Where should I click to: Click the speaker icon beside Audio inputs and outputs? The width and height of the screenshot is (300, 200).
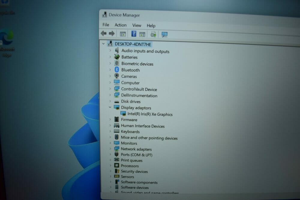tap(117, 50)
